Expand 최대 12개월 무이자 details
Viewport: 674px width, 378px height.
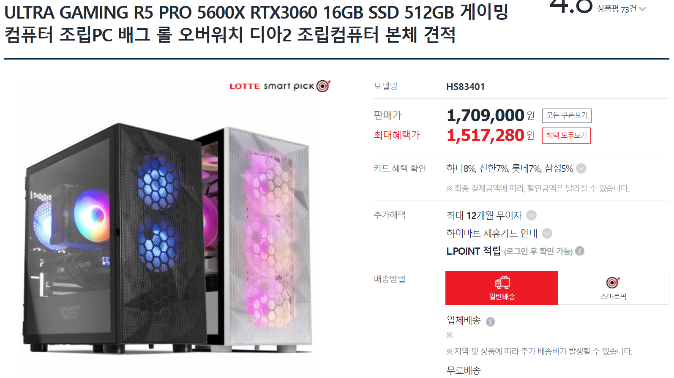tap(531, 215)
